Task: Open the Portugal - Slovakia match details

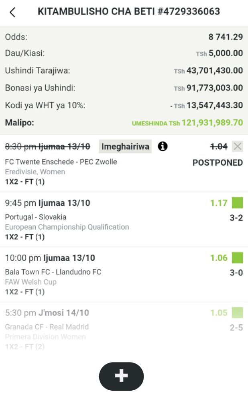Action: coord(36,217)
